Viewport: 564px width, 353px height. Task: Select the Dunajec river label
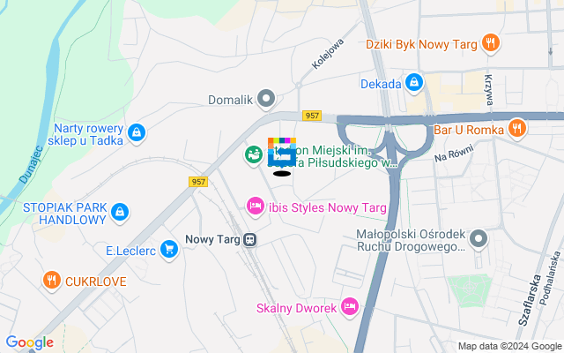[x=32, y=165]
